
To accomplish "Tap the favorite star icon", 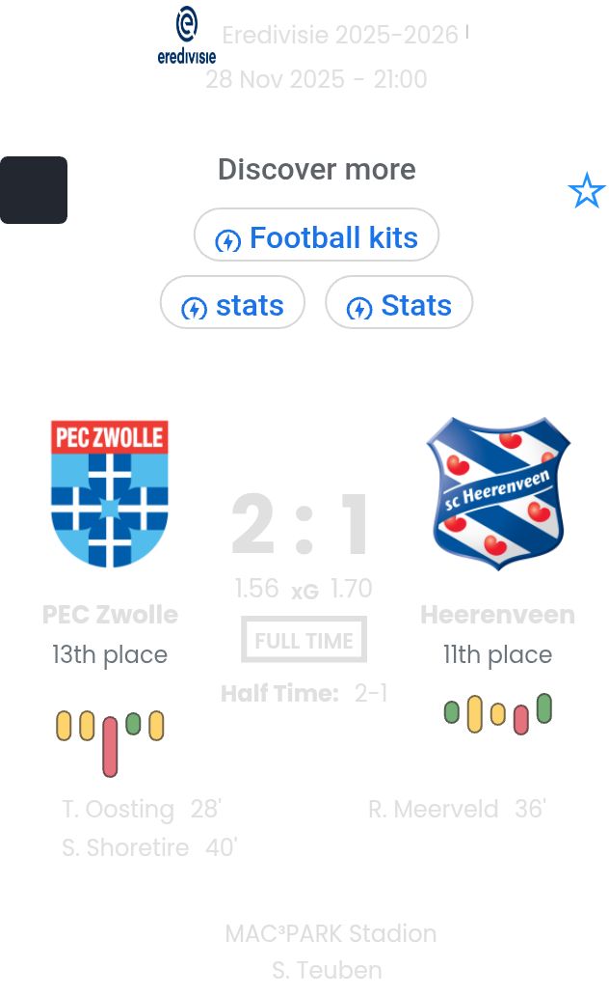I will 586,191.
